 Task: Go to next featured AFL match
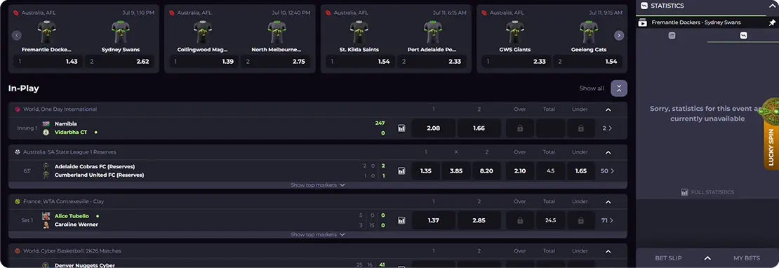[619, 35]
